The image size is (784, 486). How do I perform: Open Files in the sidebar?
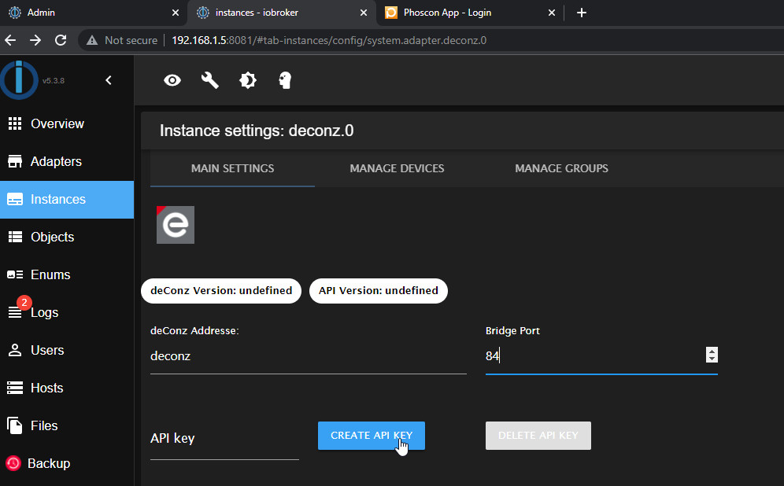44,425
